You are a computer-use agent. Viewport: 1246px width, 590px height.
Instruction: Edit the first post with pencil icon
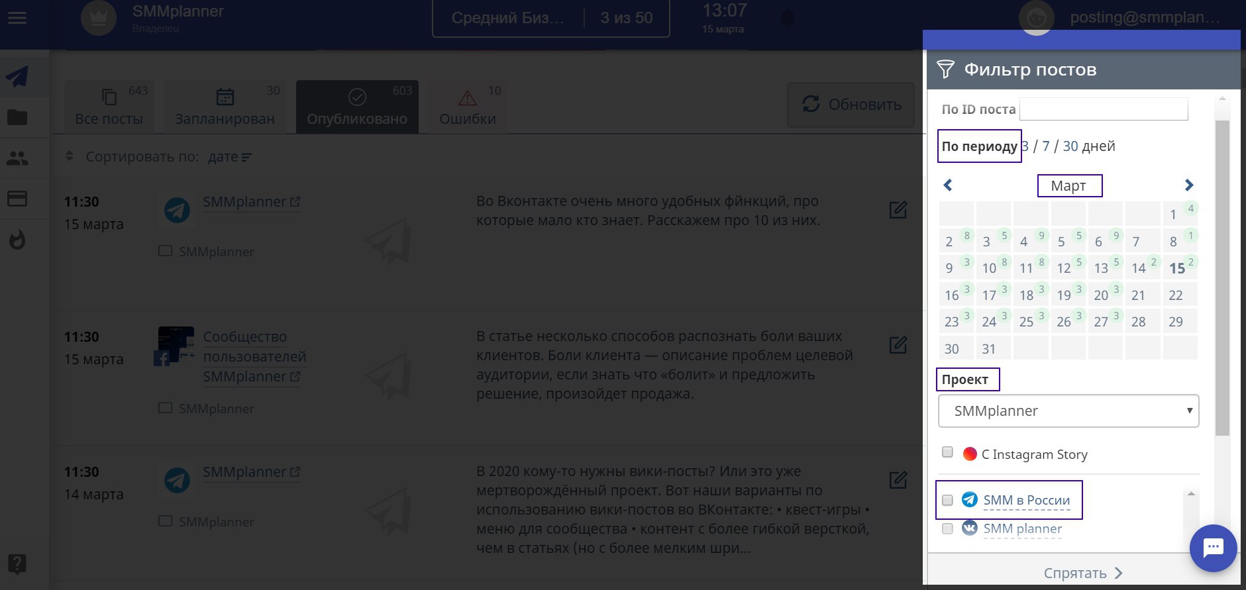click(898, 210)
